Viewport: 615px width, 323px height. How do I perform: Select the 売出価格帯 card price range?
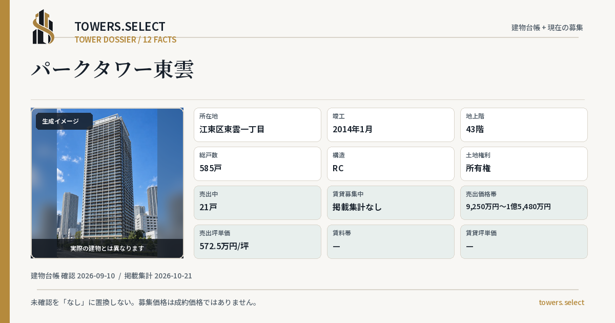(x=524, y=203)
